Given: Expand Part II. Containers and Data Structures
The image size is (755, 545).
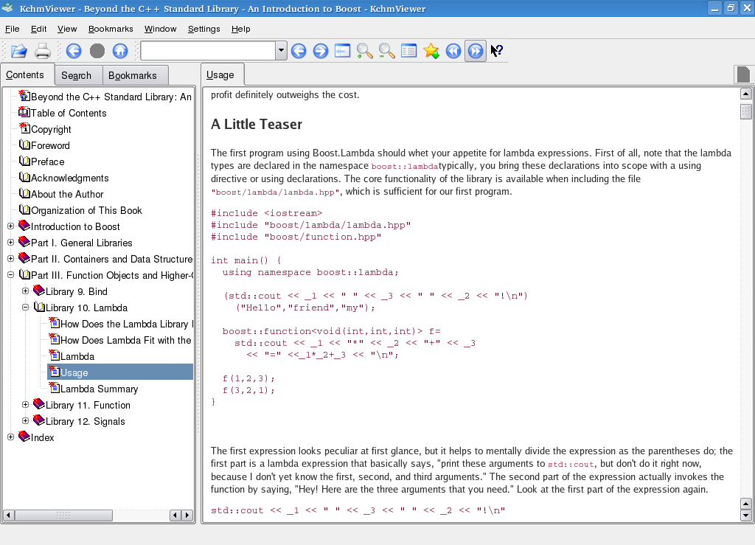Looking at the screenshot, I should tap(10, 259).
